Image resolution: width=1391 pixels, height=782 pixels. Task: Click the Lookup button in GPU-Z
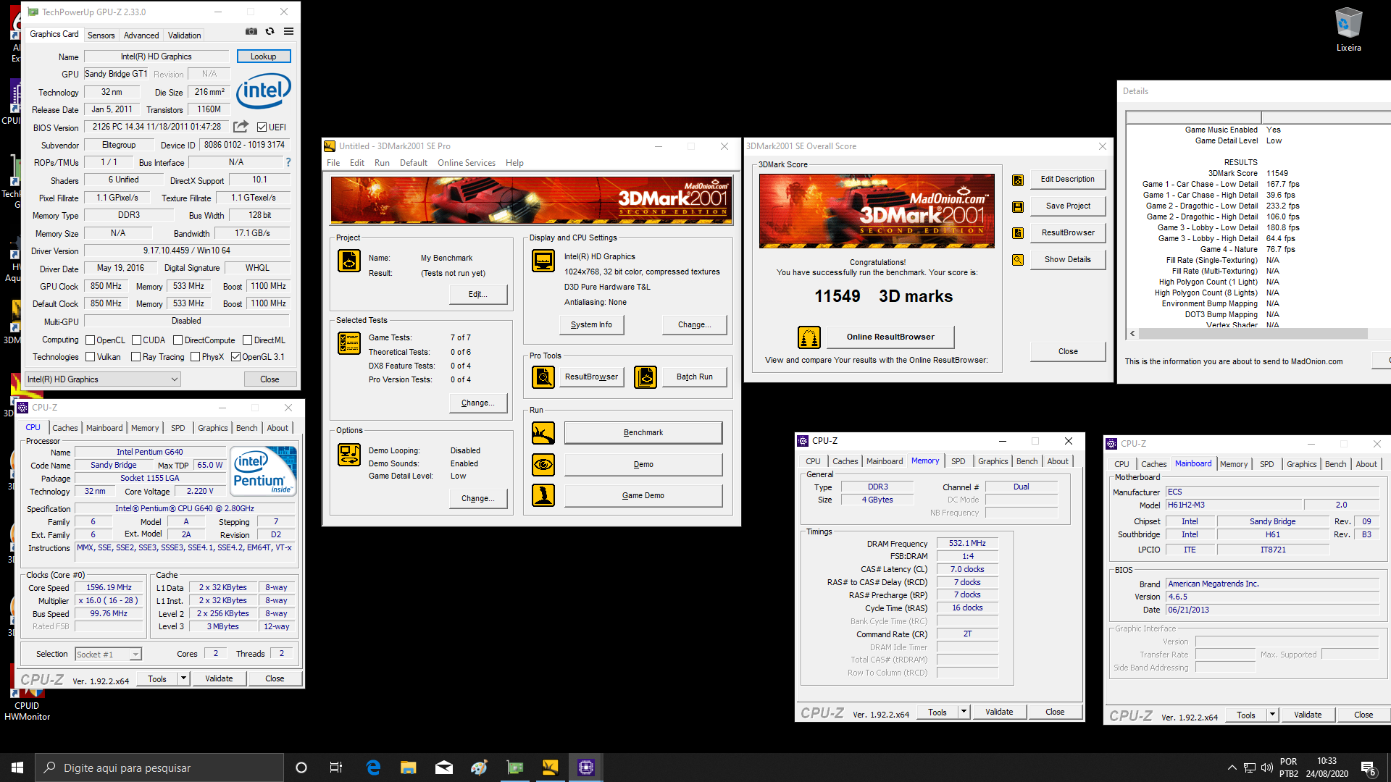tap(264, 56)
